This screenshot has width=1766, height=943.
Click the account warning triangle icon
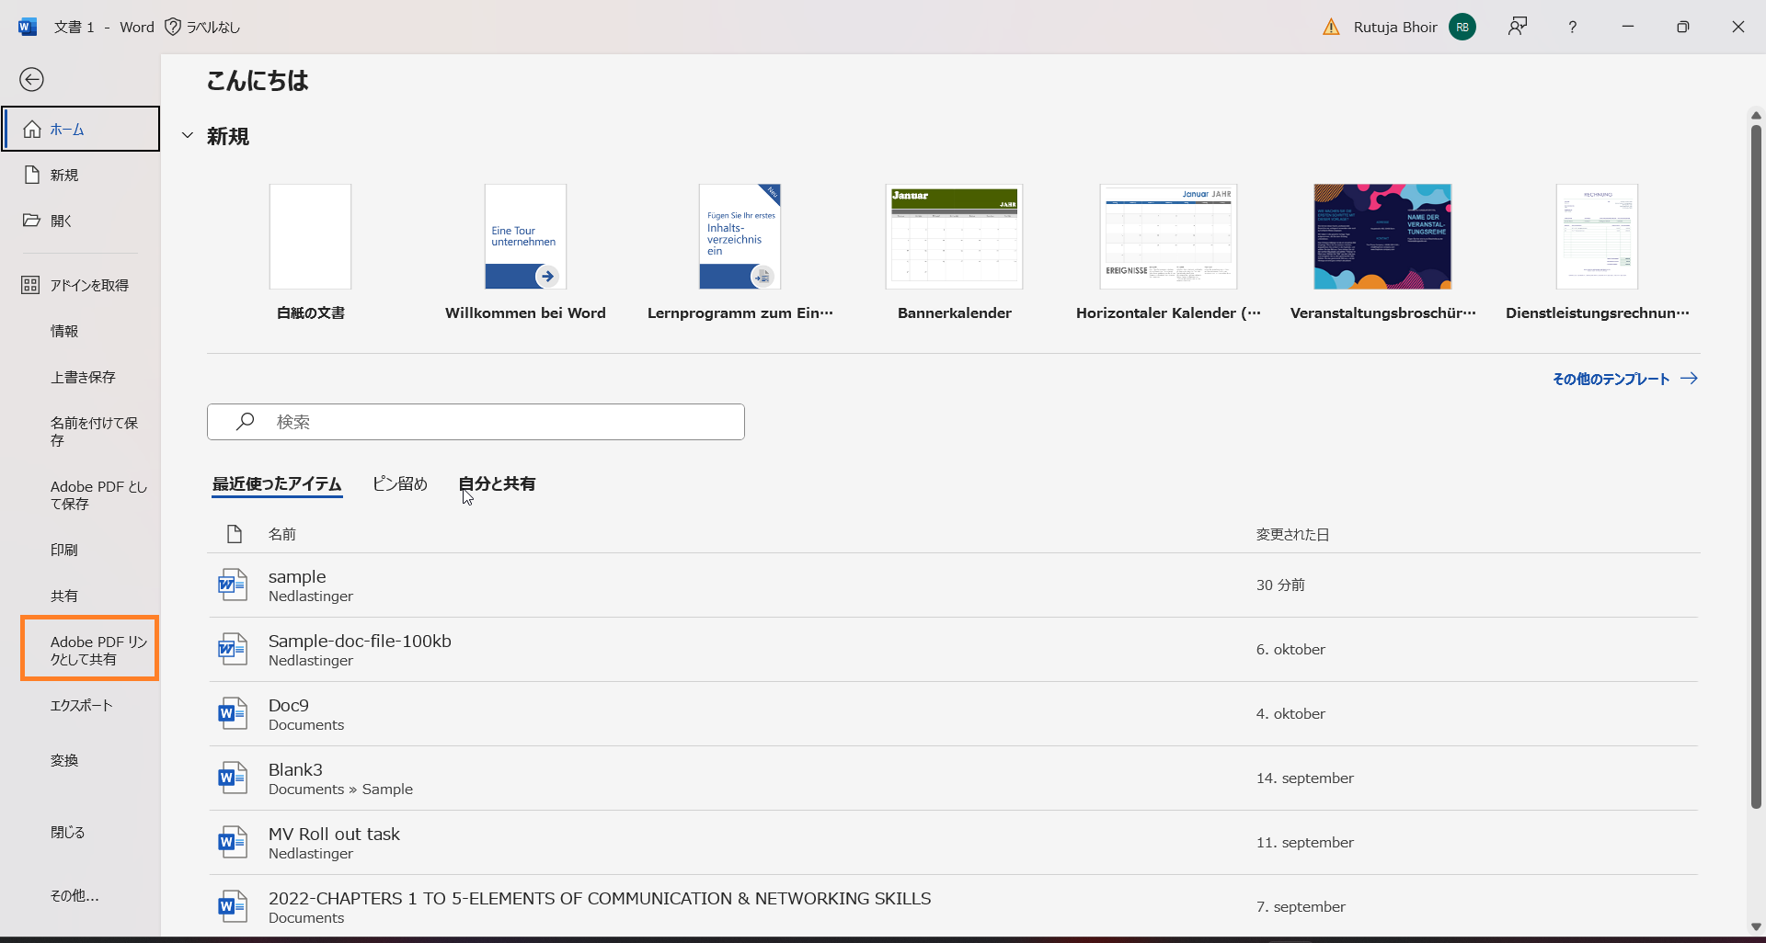pos(1331,27)
